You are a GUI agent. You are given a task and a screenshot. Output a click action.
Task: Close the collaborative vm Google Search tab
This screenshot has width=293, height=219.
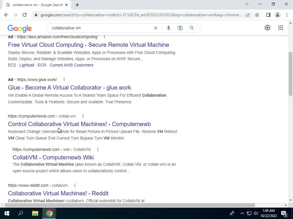(x=66, y=5)
